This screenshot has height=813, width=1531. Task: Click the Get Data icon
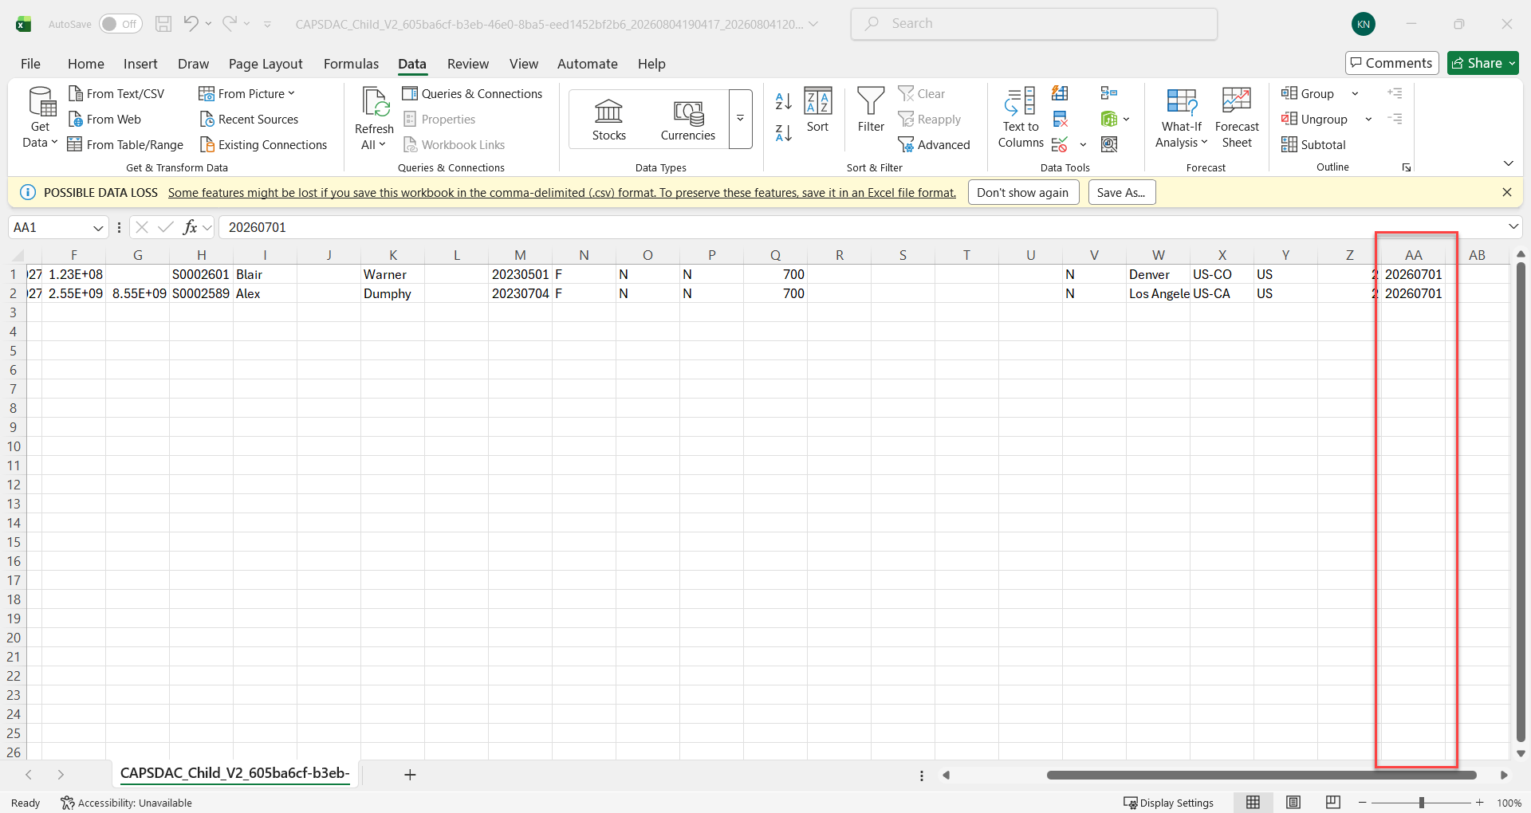(x=41, y=118)
